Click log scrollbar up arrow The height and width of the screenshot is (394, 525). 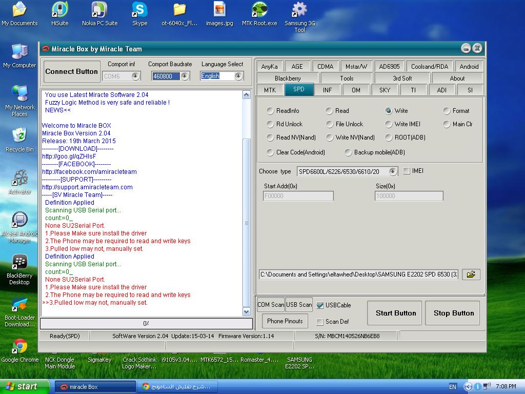[247, 94]
